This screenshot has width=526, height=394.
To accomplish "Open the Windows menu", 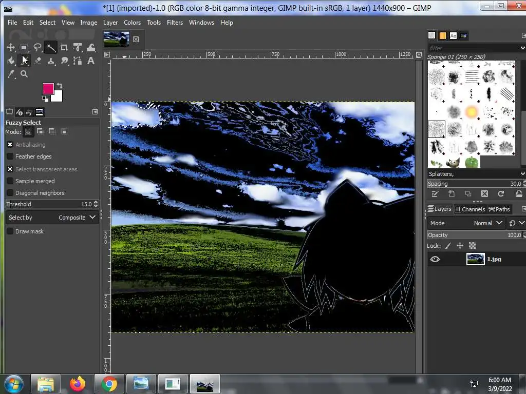I will [201, 23].
